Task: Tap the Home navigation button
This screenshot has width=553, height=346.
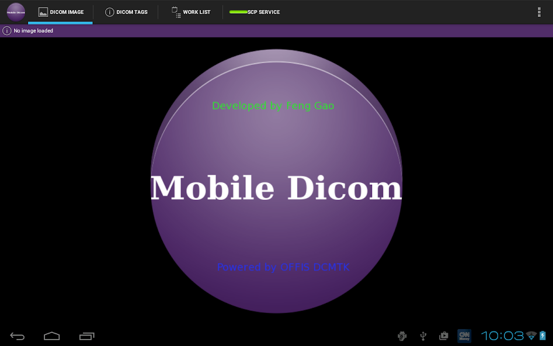Action: [x=51, y=336]
